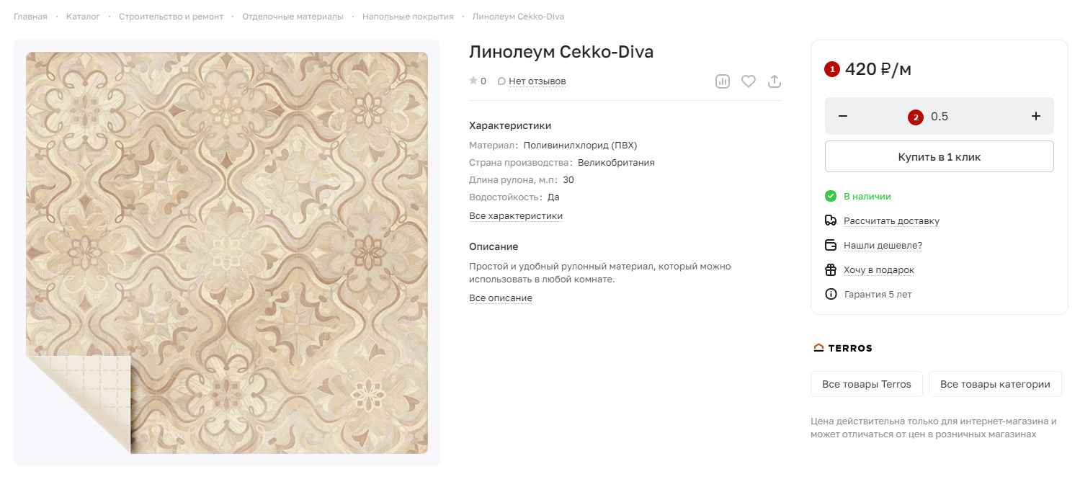The width and height of the screenshot is (1080, 487).
Task: Increase quantity with the plus button
Action: pyautogui.click(x=1036, y=116)
